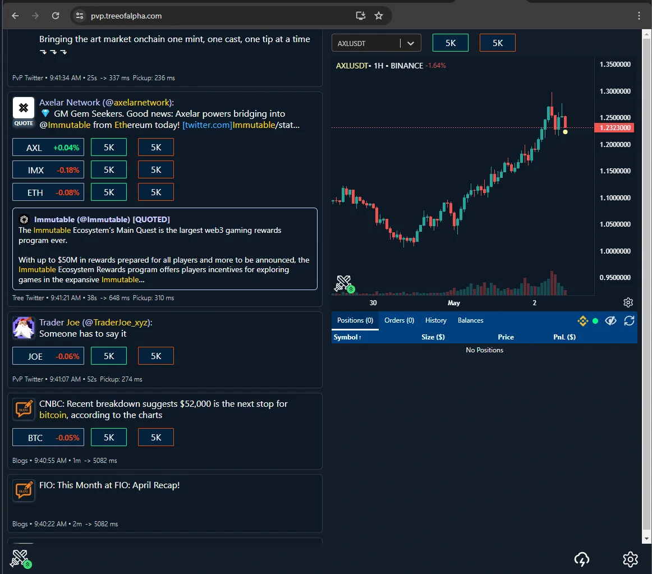652x574 pixels.
Task: Open the Immutable (@Immutable) [QUOTED] header
Action: 102,219
